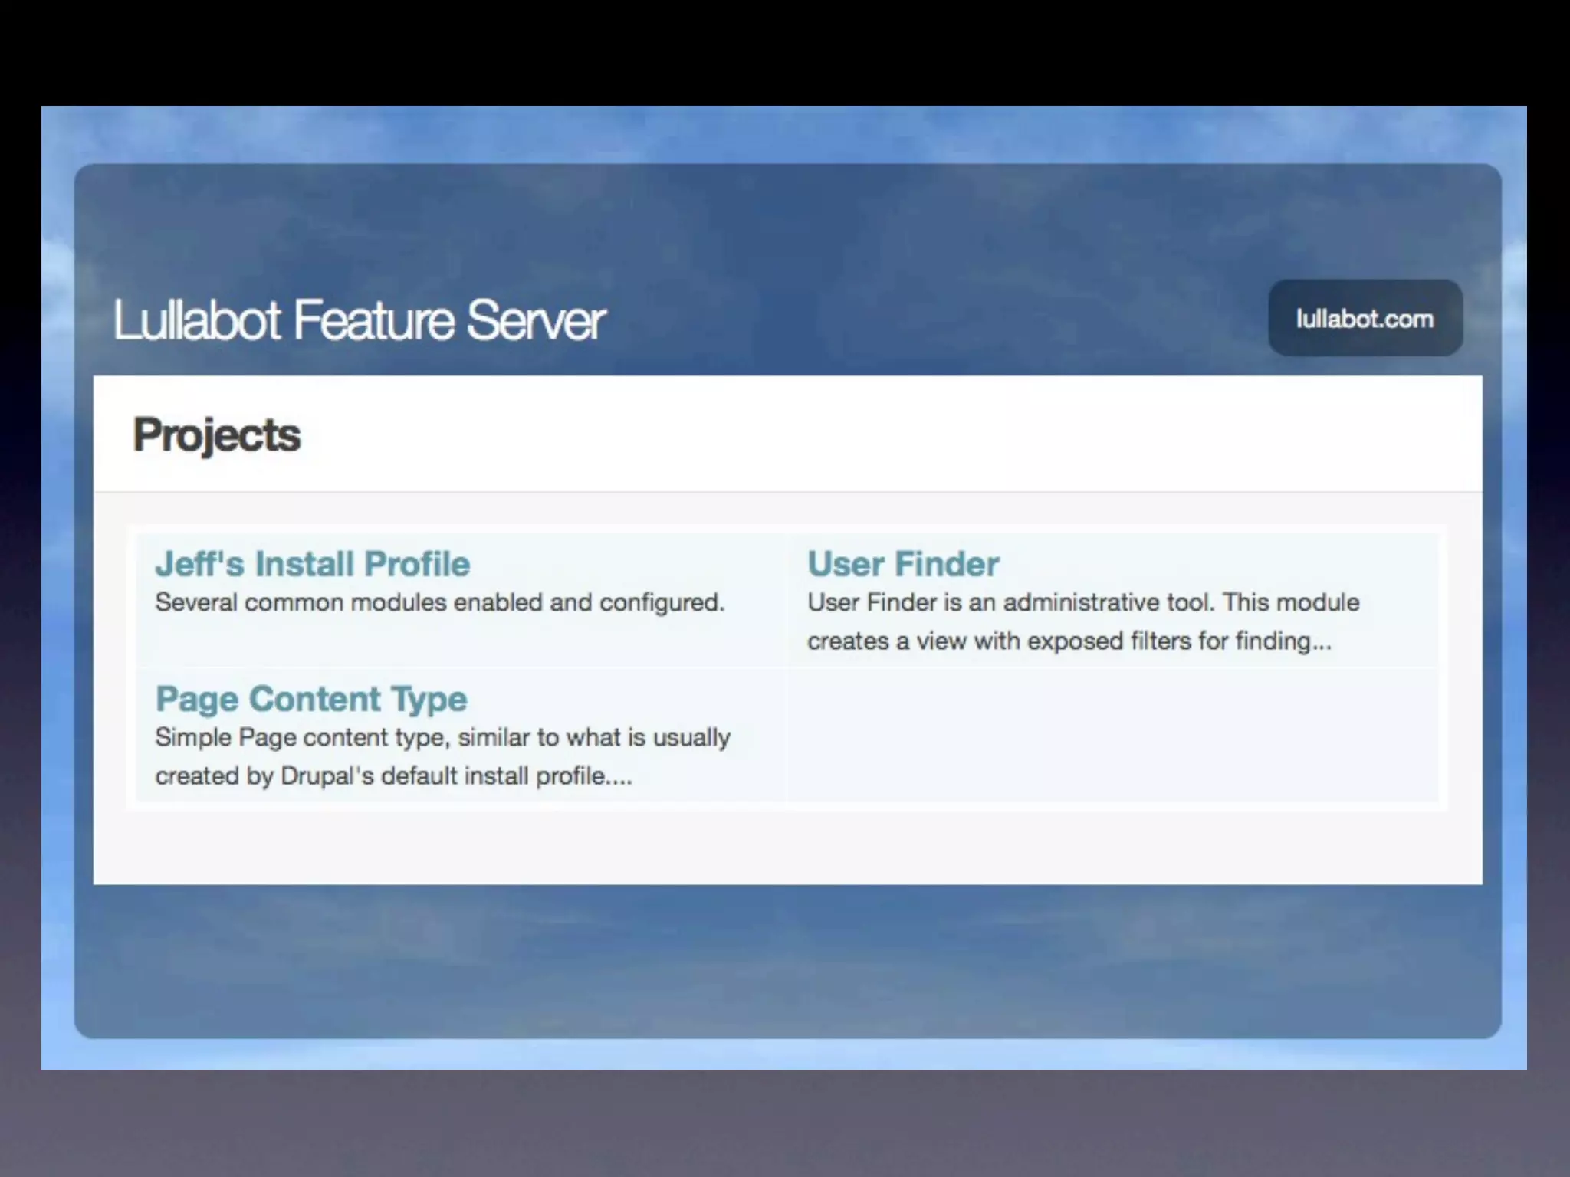Click the Lullabot Feature Server site title
The width and height of the screenshot is (1570, 1177).
(359, 320)
